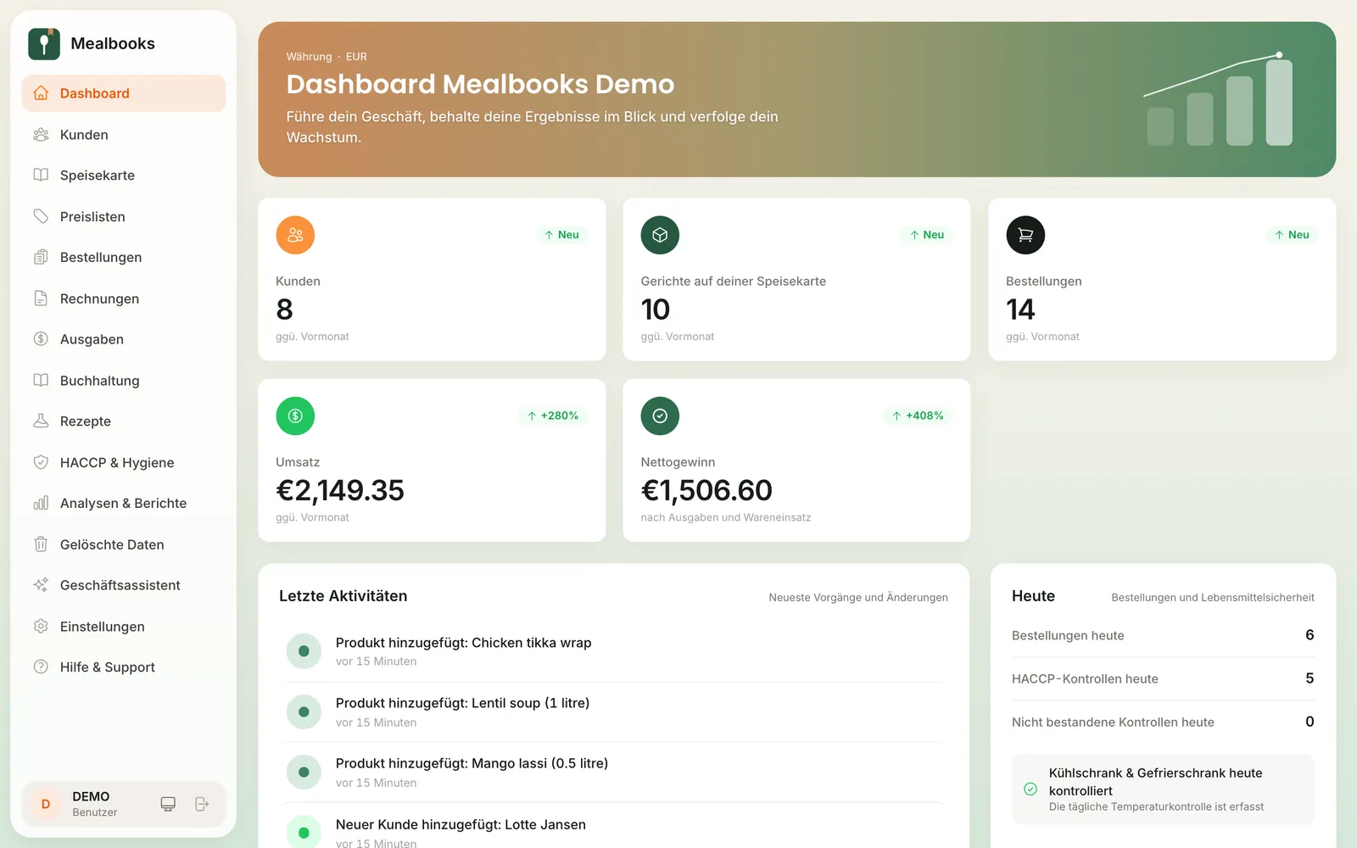Click the logout icon beside DEMO user
Image resolution: width=1357 pixels, height=848 pixels.
click(202, 804)
